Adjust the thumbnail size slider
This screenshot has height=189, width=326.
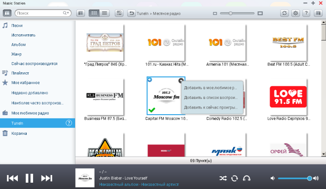[230, 13]
